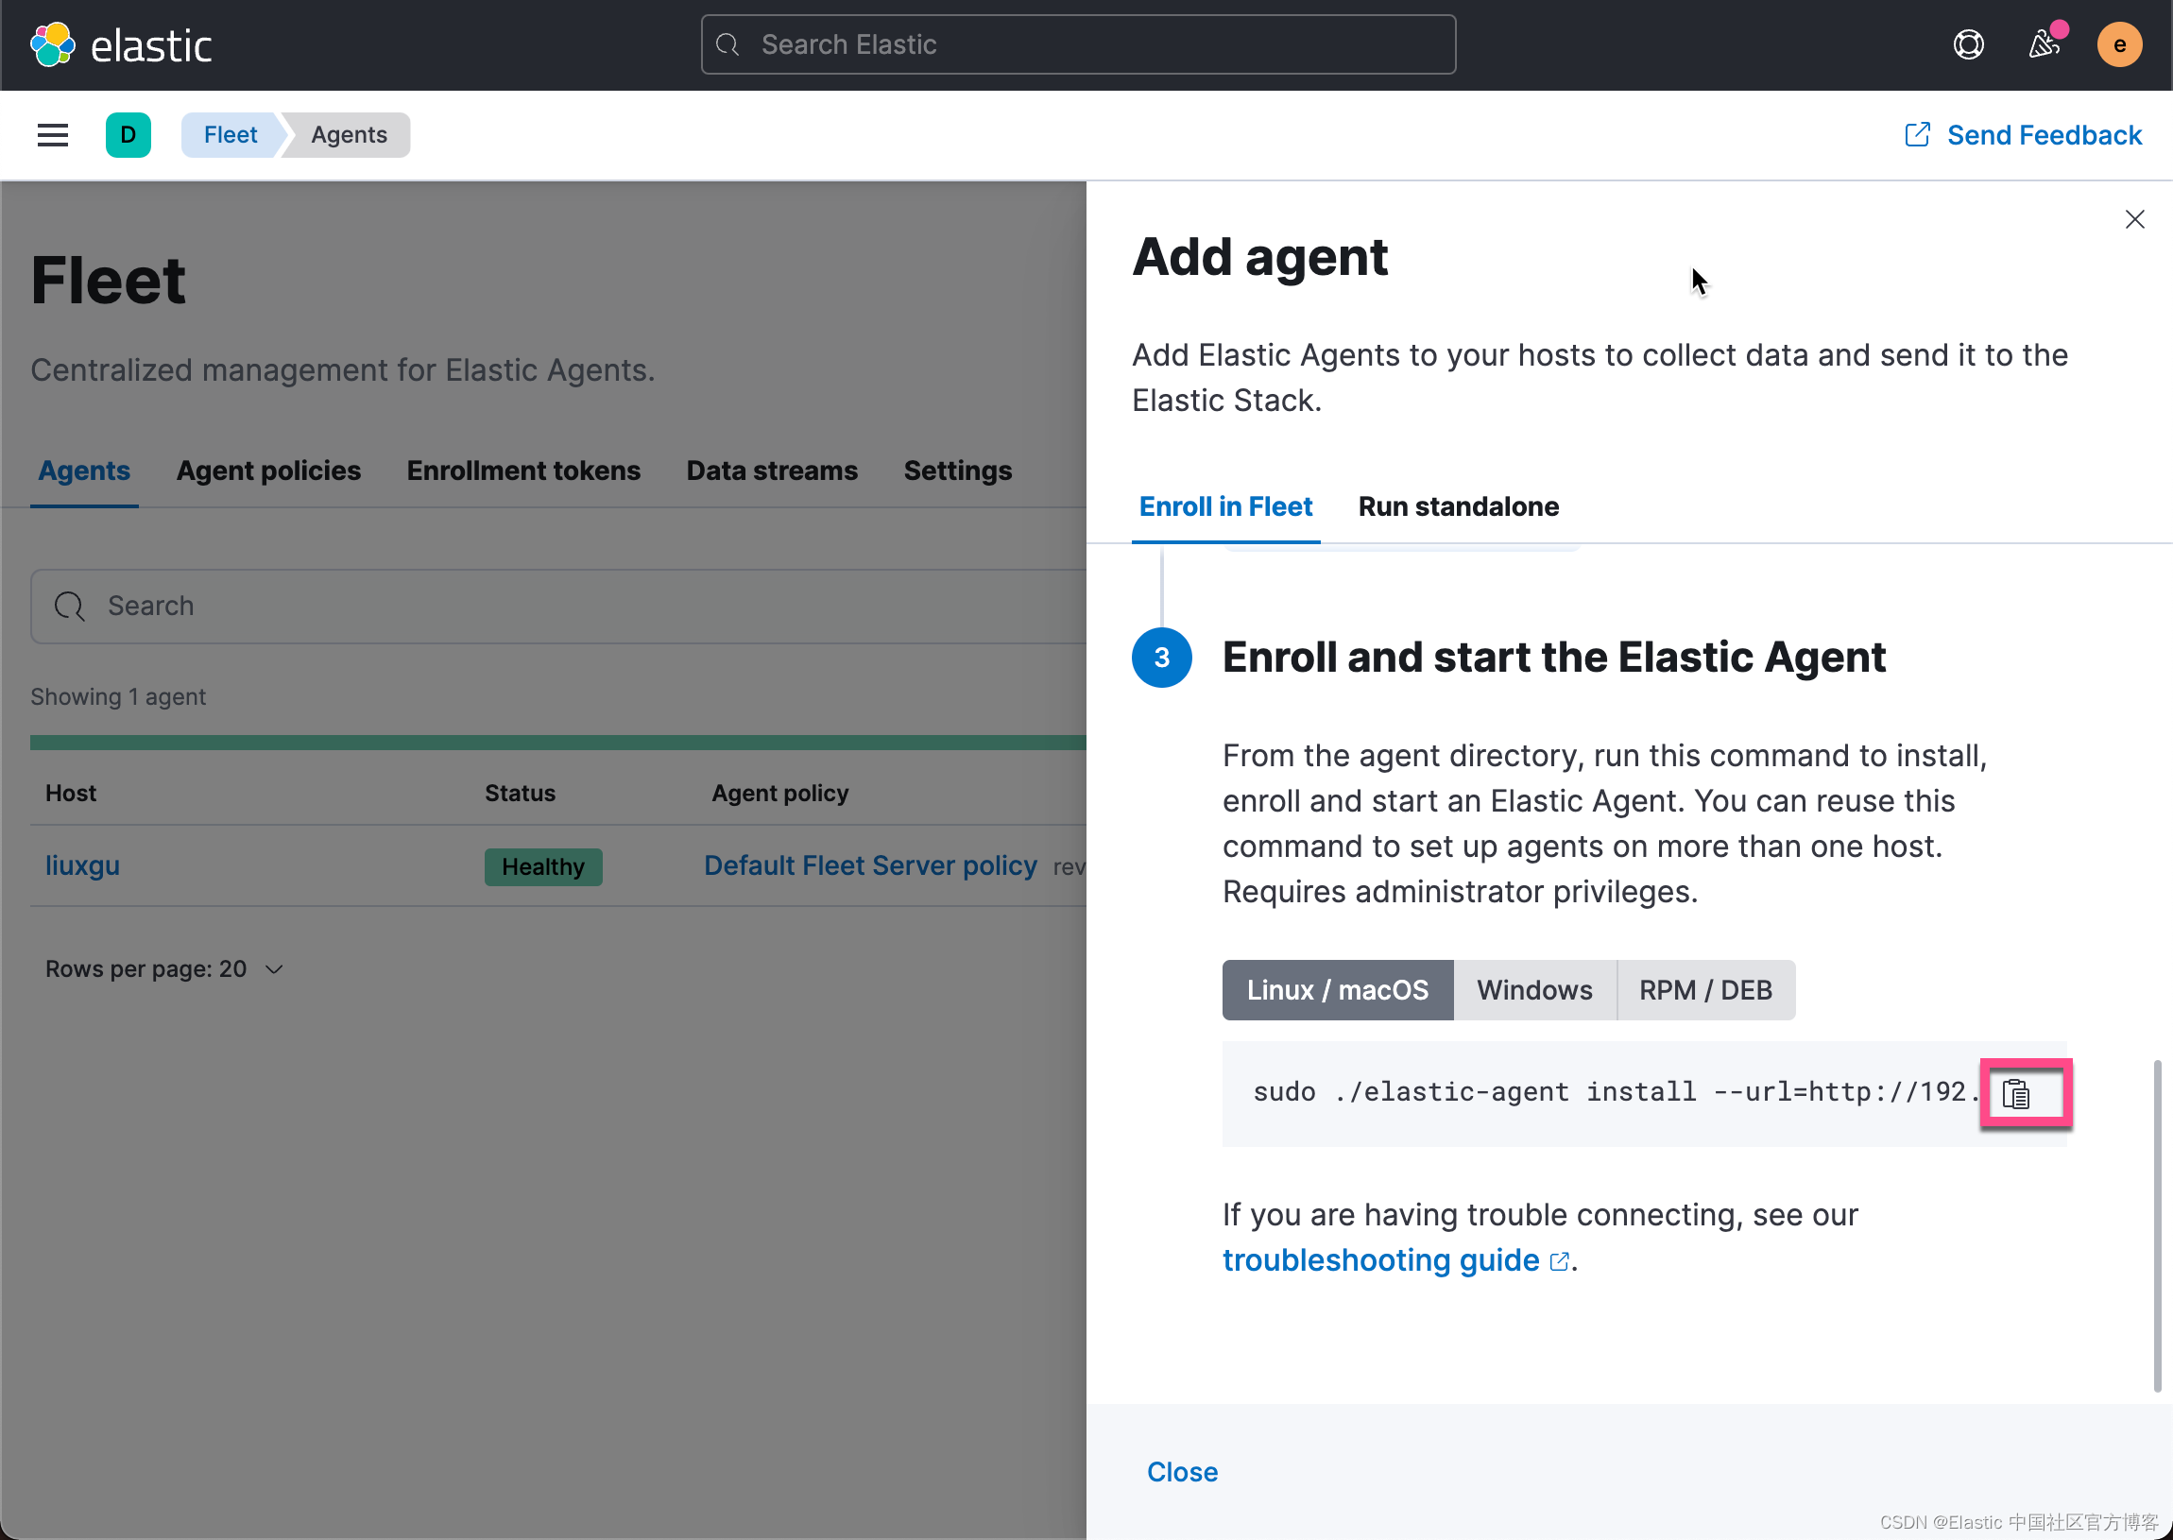Image resolution: width=2173 pixels, height=1540 pixels.
Task: Click the Close button in flyout footer
Action: 1182,1471
